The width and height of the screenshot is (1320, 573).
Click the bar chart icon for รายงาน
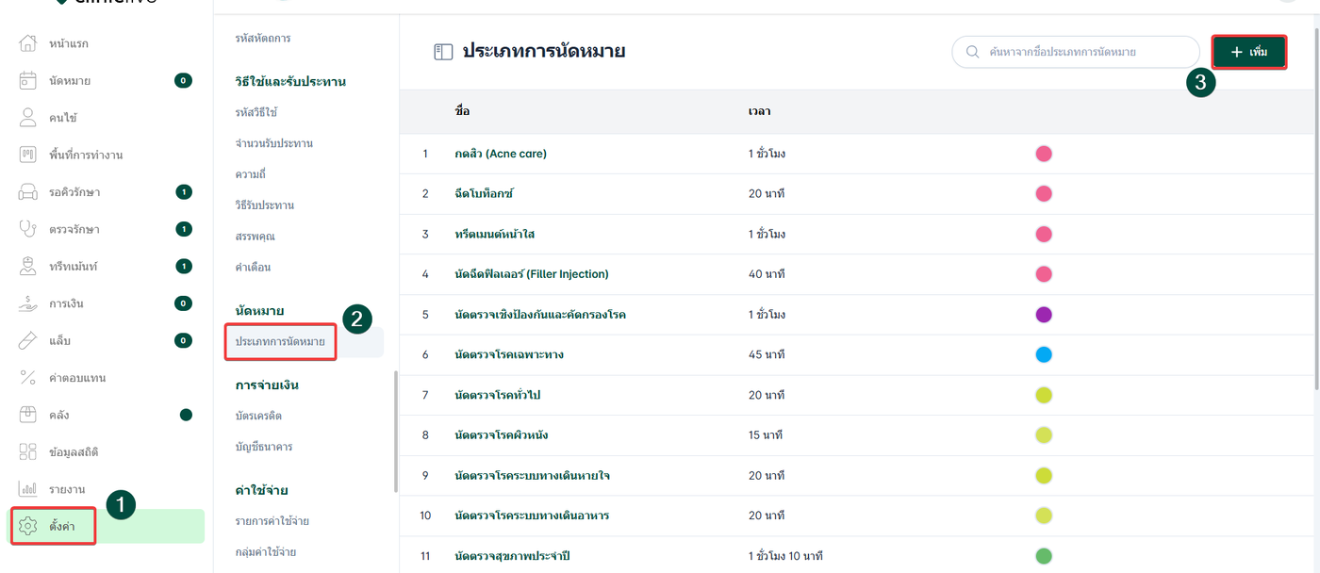[x=28, y=489]
